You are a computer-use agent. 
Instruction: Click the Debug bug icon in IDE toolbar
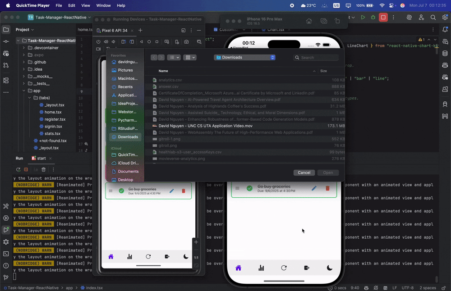(x=373, y=18)
